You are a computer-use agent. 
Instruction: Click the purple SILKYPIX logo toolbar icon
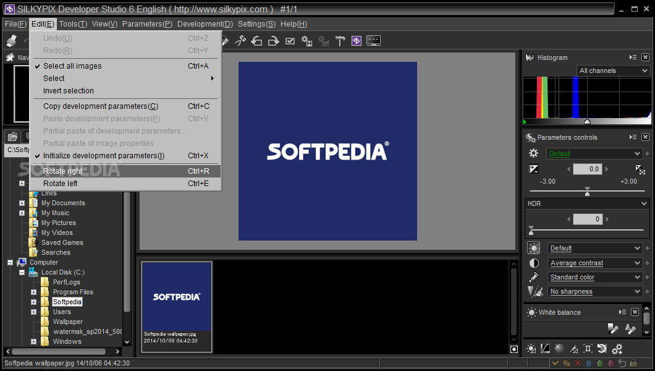pyautogui.click(x=357, y=41)
